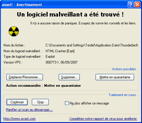This screenshot has height=123, width=142.
Task: Click heading Un logiciel malveillant a été trouvé
Action: click(x=70, y=15)
